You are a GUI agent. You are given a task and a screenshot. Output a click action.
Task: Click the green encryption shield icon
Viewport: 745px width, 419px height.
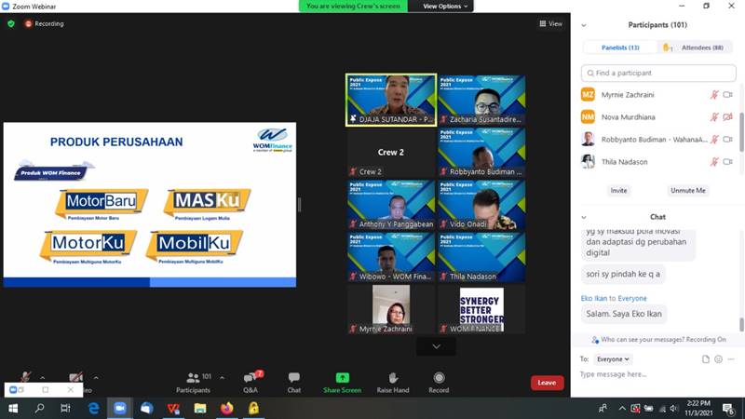[x=11, y=23]
